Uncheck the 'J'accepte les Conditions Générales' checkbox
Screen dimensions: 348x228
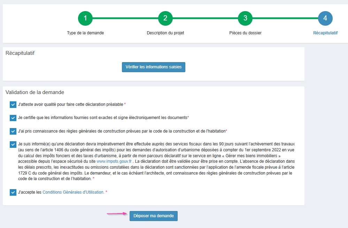pyautogui.click(x=13, y=192)
